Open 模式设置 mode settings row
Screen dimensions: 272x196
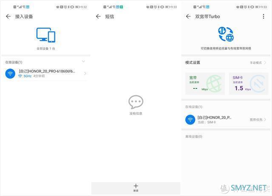click(x=226, y=62)
